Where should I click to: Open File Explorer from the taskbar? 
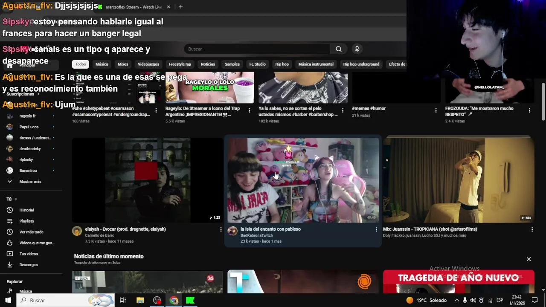140,300
